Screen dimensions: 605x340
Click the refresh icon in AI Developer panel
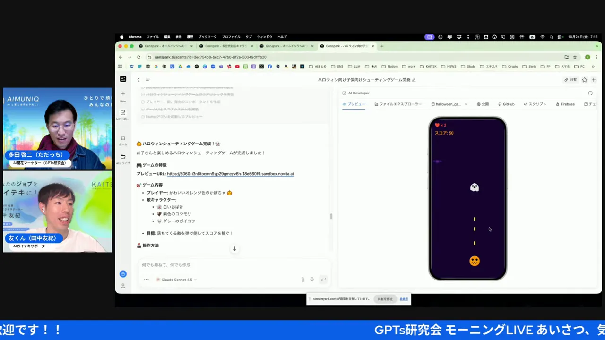[x=590, y=93]
